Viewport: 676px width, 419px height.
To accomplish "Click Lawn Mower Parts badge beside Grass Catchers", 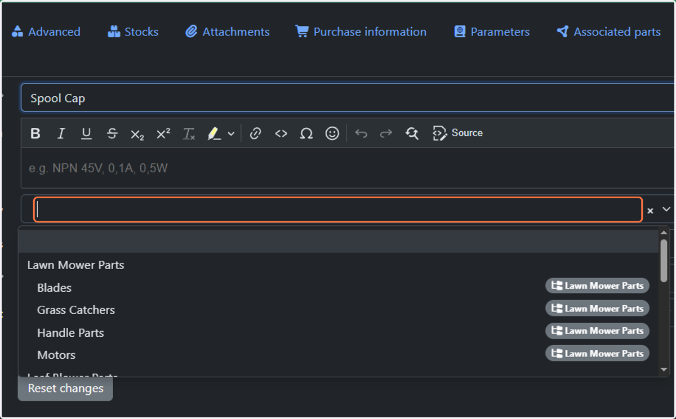I will (597, 308).
